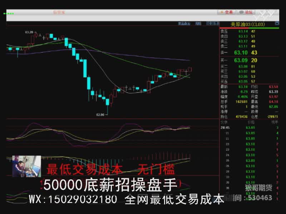Click the 持仓 open interest 479436 value
286x214 pixels.
(242, 116)
